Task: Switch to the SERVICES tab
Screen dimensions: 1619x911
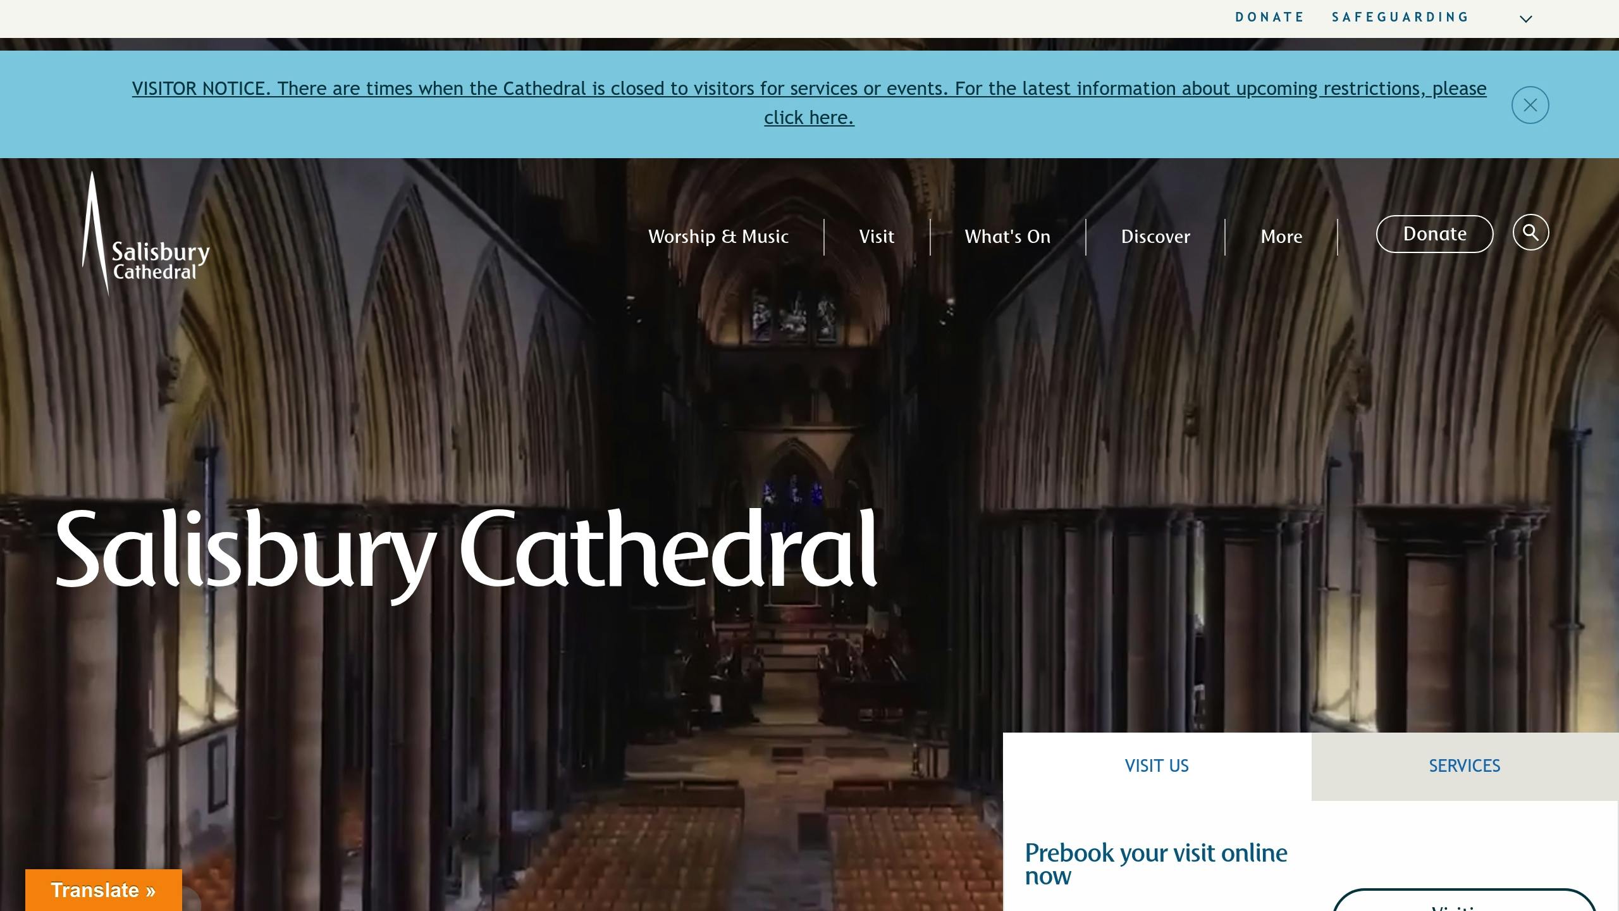Action: [x=1465, y=766]
